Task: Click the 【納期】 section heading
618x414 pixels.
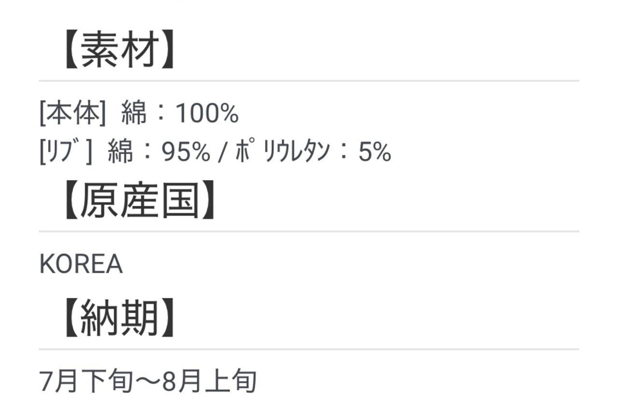Action: pyautogui.click(x=119, y=319)
